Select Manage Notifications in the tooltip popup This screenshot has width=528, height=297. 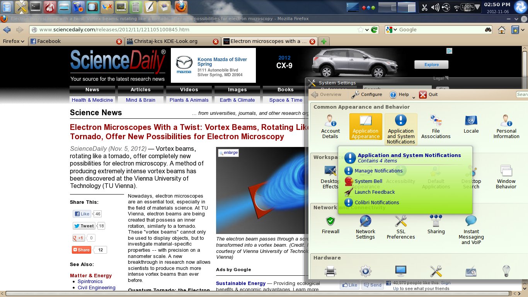click(374, 171)
